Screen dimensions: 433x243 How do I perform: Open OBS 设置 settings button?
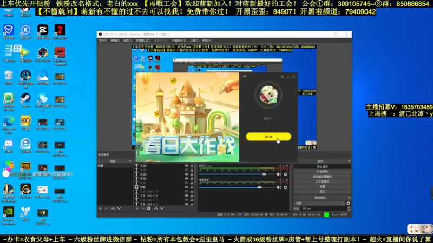click(322, 186)
